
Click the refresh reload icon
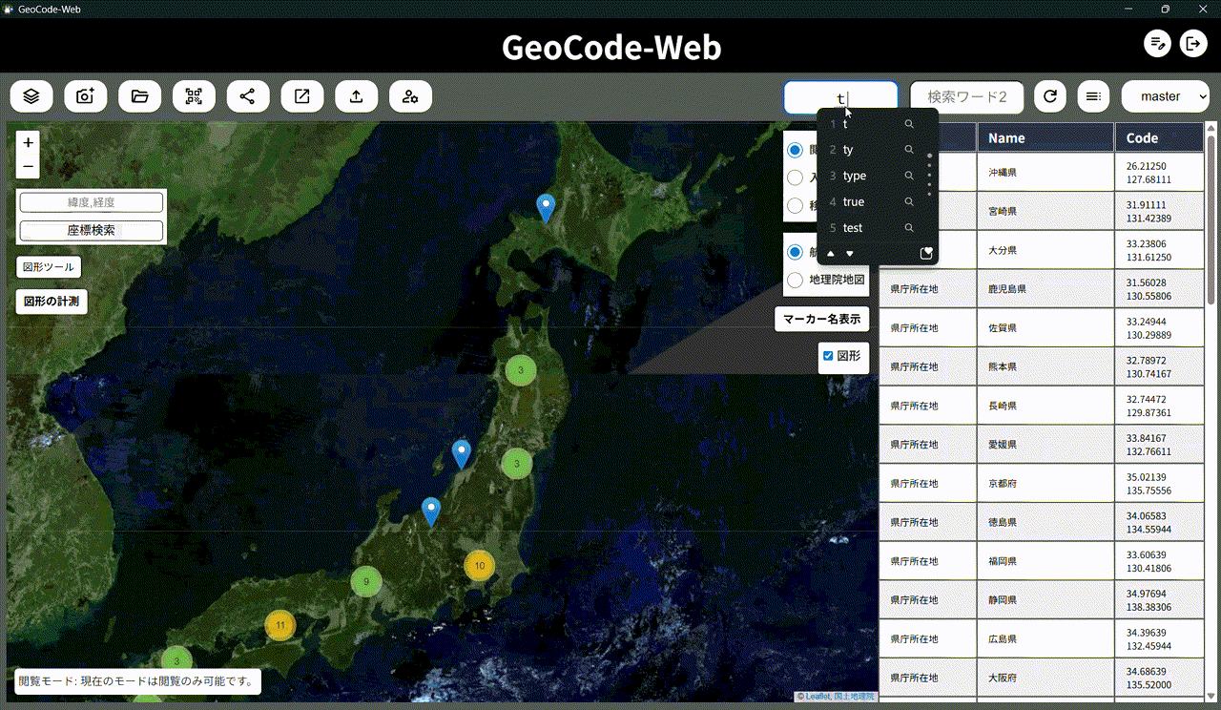pos(1050,96)
